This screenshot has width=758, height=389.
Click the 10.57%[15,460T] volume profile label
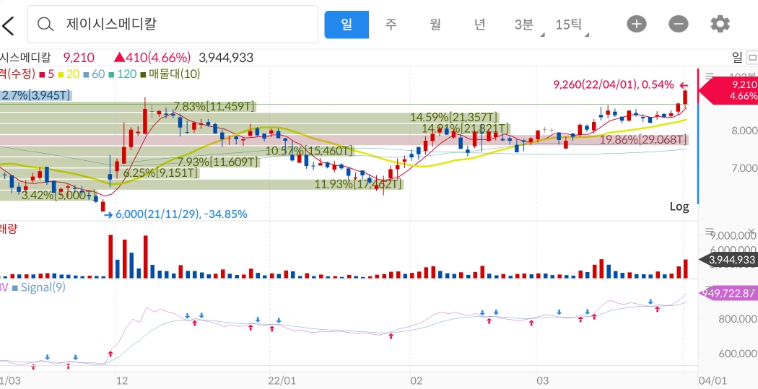click(309, 151)
